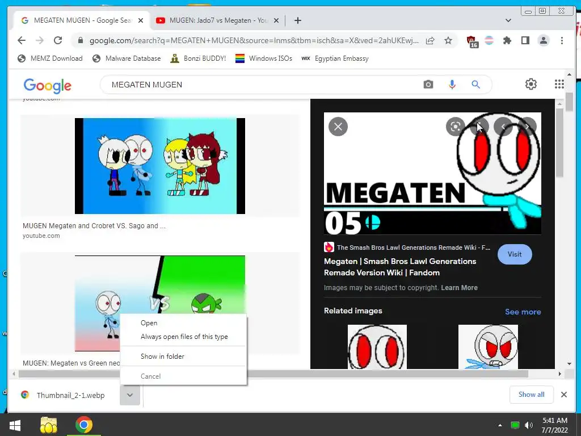The image size is (581, 436).
Task: Open the Learn More copyright link
Action: (459, 288)
